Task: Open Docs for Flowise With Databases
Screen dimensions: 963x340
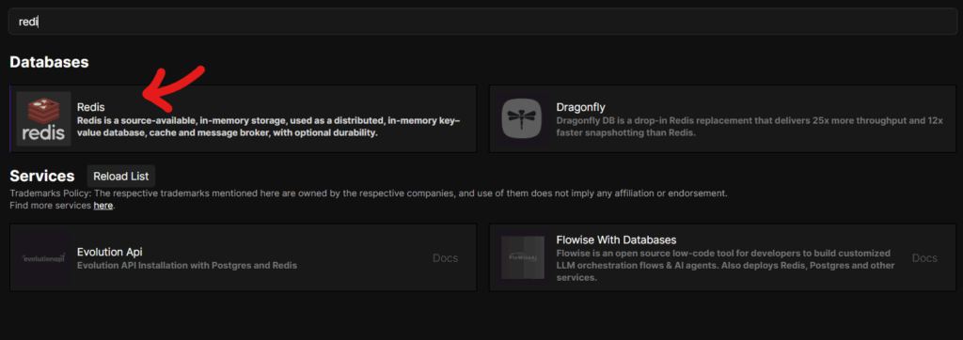Action: [924, 257]
